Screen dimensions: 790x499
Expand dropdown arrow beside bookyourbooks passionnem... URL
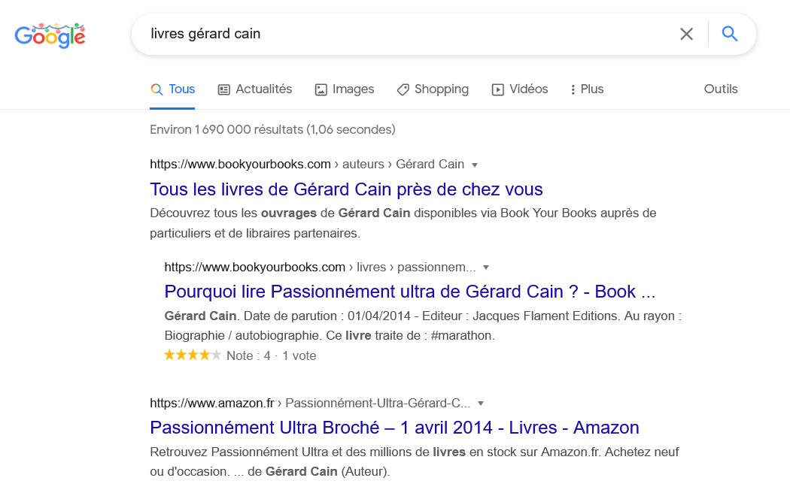tap(486, 268)
